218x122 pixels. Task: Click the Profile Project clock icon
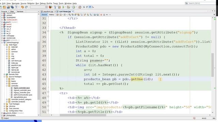74,7
